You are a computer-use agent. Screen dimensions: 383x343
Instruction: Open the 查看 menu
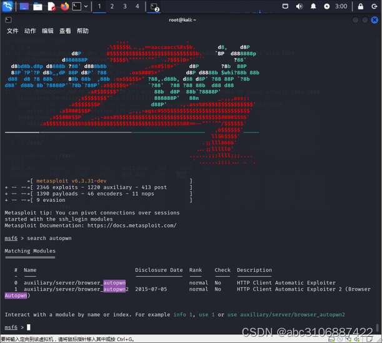(65, 31)
